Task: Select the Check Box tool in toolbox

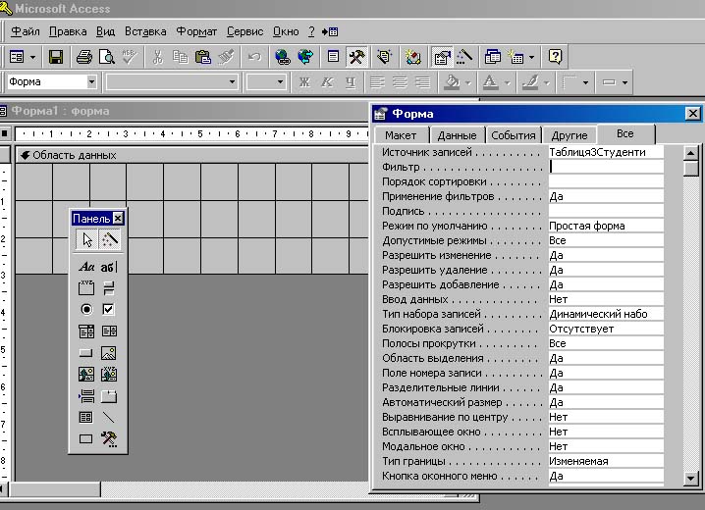Action: [x=109, y=309]
